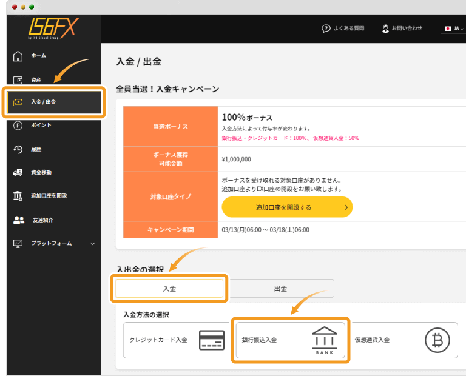The height and width of the screenshot is (376, 466).
Task: Click the 全員当選！入金キャンペーン heading
Action: pos(167,89)
